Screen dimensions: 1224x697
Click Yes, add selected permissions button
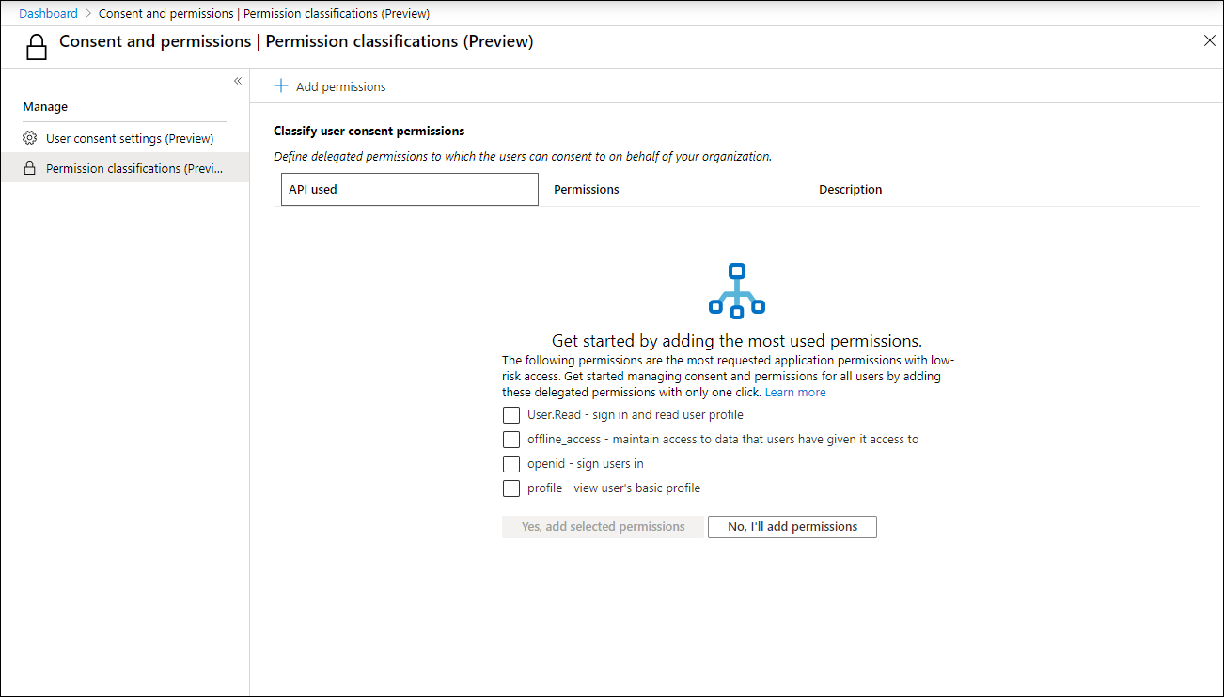click(603, 527)
